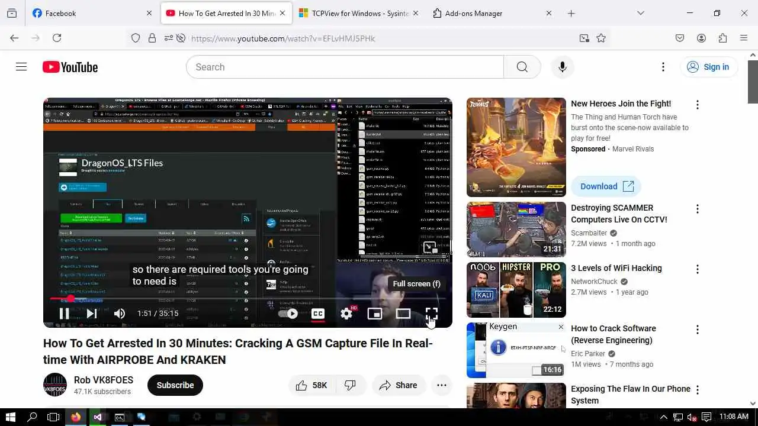Play 3 Levels of WiFi Hacking

point(516,290)
